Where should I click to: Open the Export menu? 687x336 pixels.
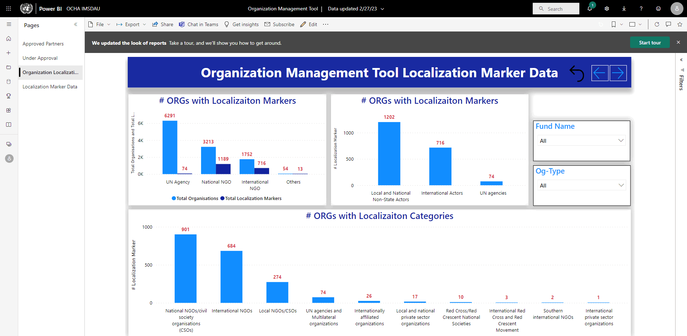coord(131,24)
